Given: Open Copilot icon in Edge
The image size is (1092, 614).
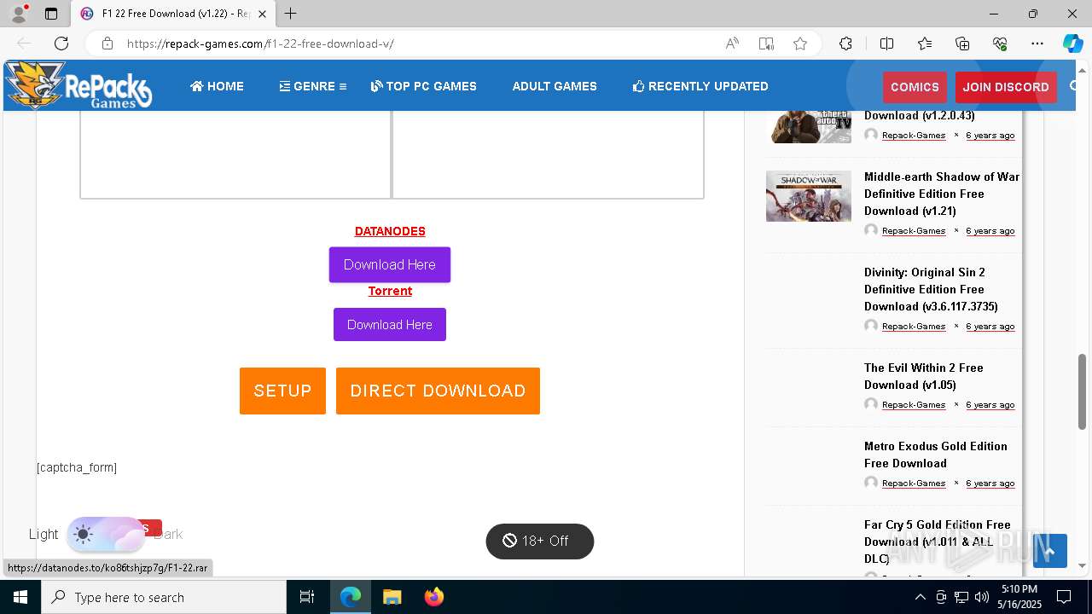Looking at the screenshot, I should pos(1072,43).
